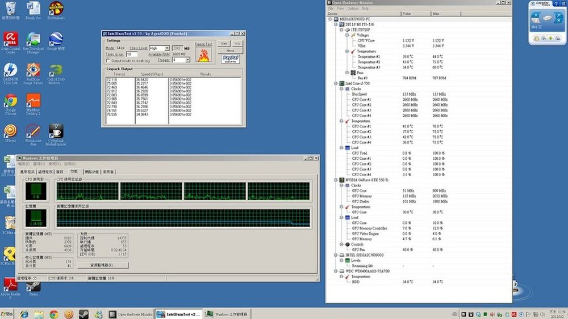Click the 資源監視器 button in Task Manager

pyautogui.click(x=103, y=265)
